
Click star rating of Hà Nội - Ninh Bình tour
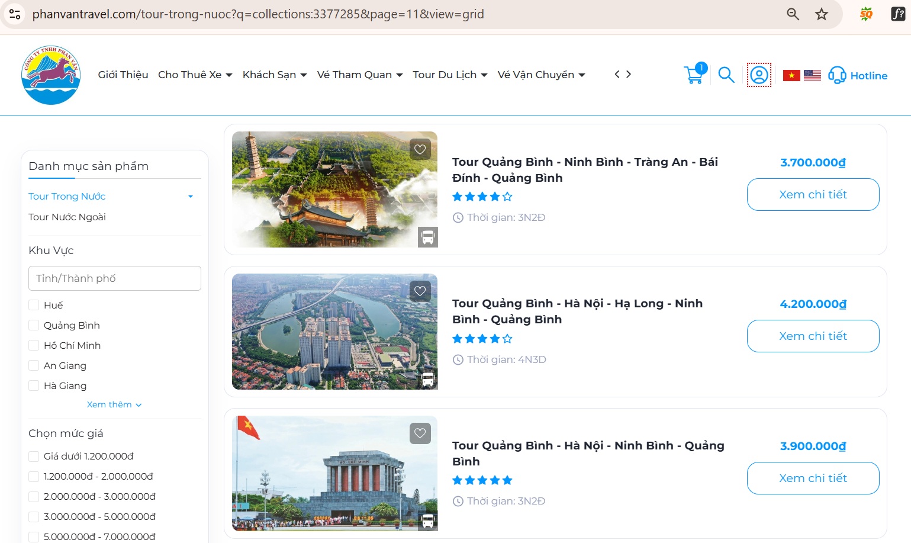482,480
